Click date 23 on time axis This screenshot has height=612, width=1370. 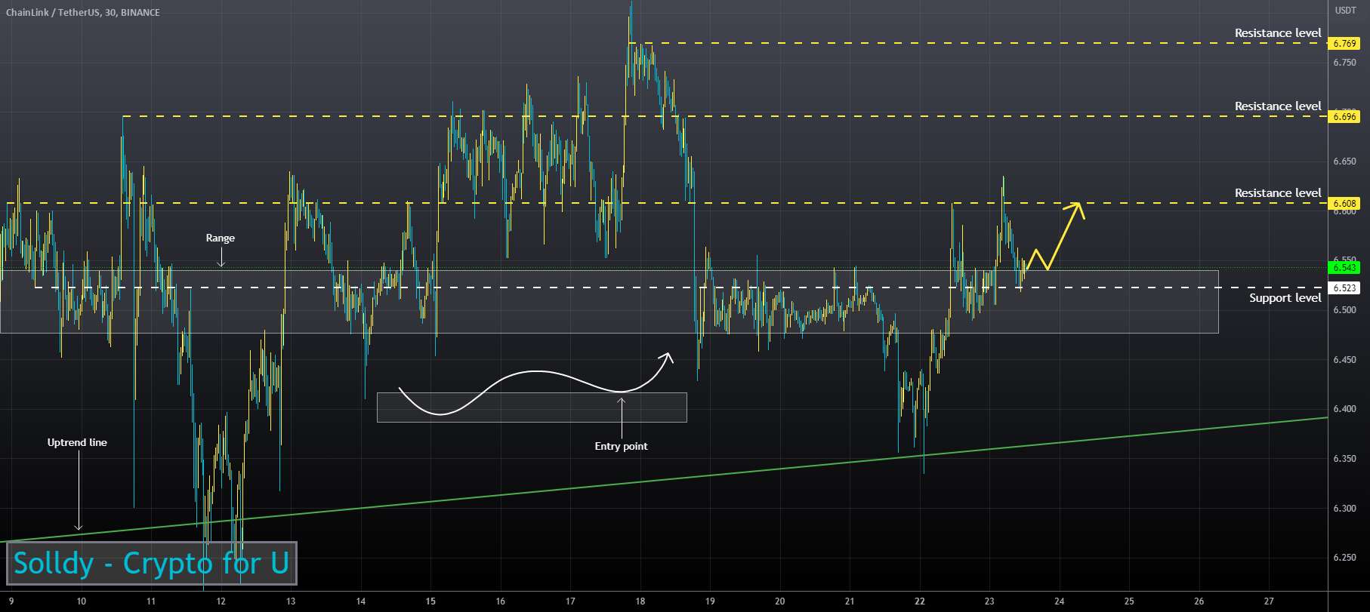coord(989,601)
